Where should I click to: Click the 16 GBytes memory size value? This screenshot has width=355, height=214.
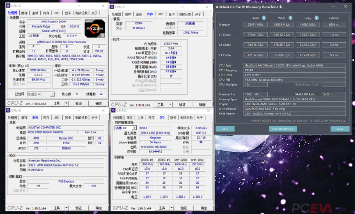(x=139, y=28)
